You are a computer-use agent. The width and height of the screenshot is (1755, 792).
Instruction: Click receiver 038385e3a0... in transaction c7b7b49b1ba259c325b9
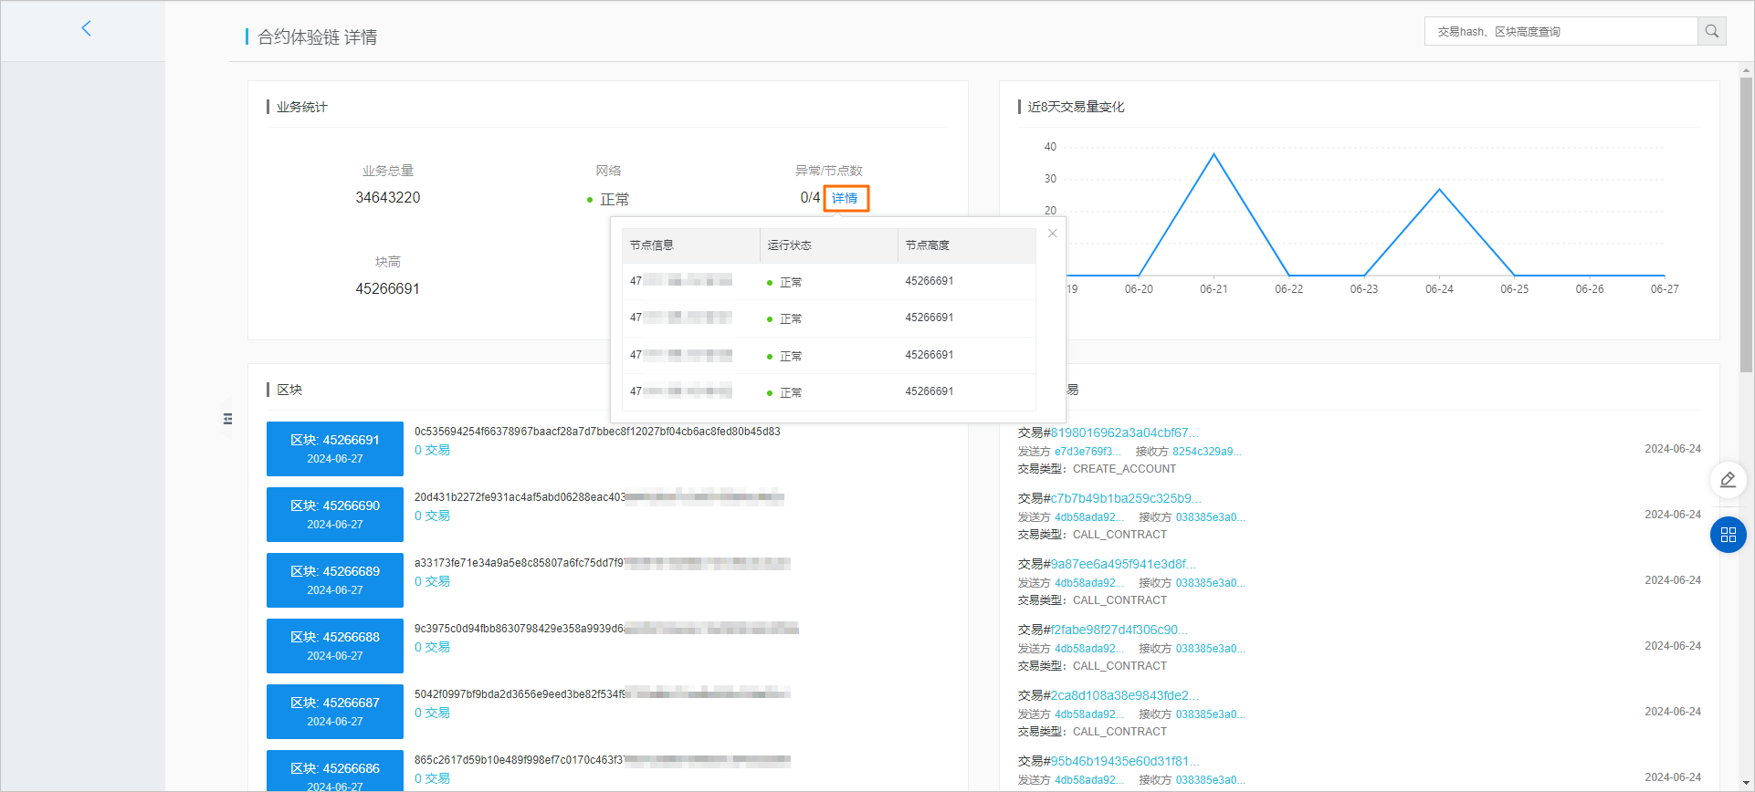tap(1211, 517)
